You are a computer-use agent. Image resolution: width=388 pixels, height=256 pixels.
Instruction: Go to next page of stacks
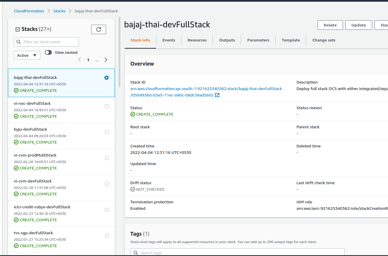coord(106,60)
